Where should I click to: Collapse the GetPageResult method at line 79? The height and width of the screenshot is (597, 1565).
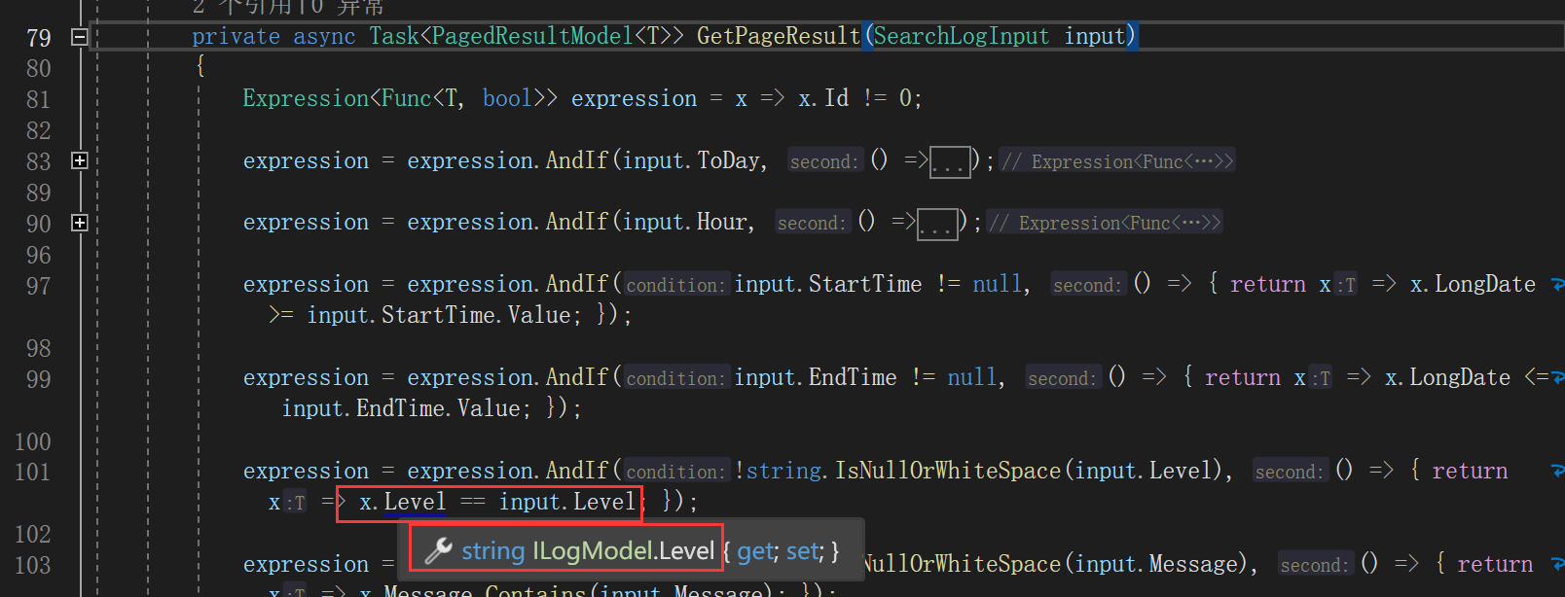[80, 37]
